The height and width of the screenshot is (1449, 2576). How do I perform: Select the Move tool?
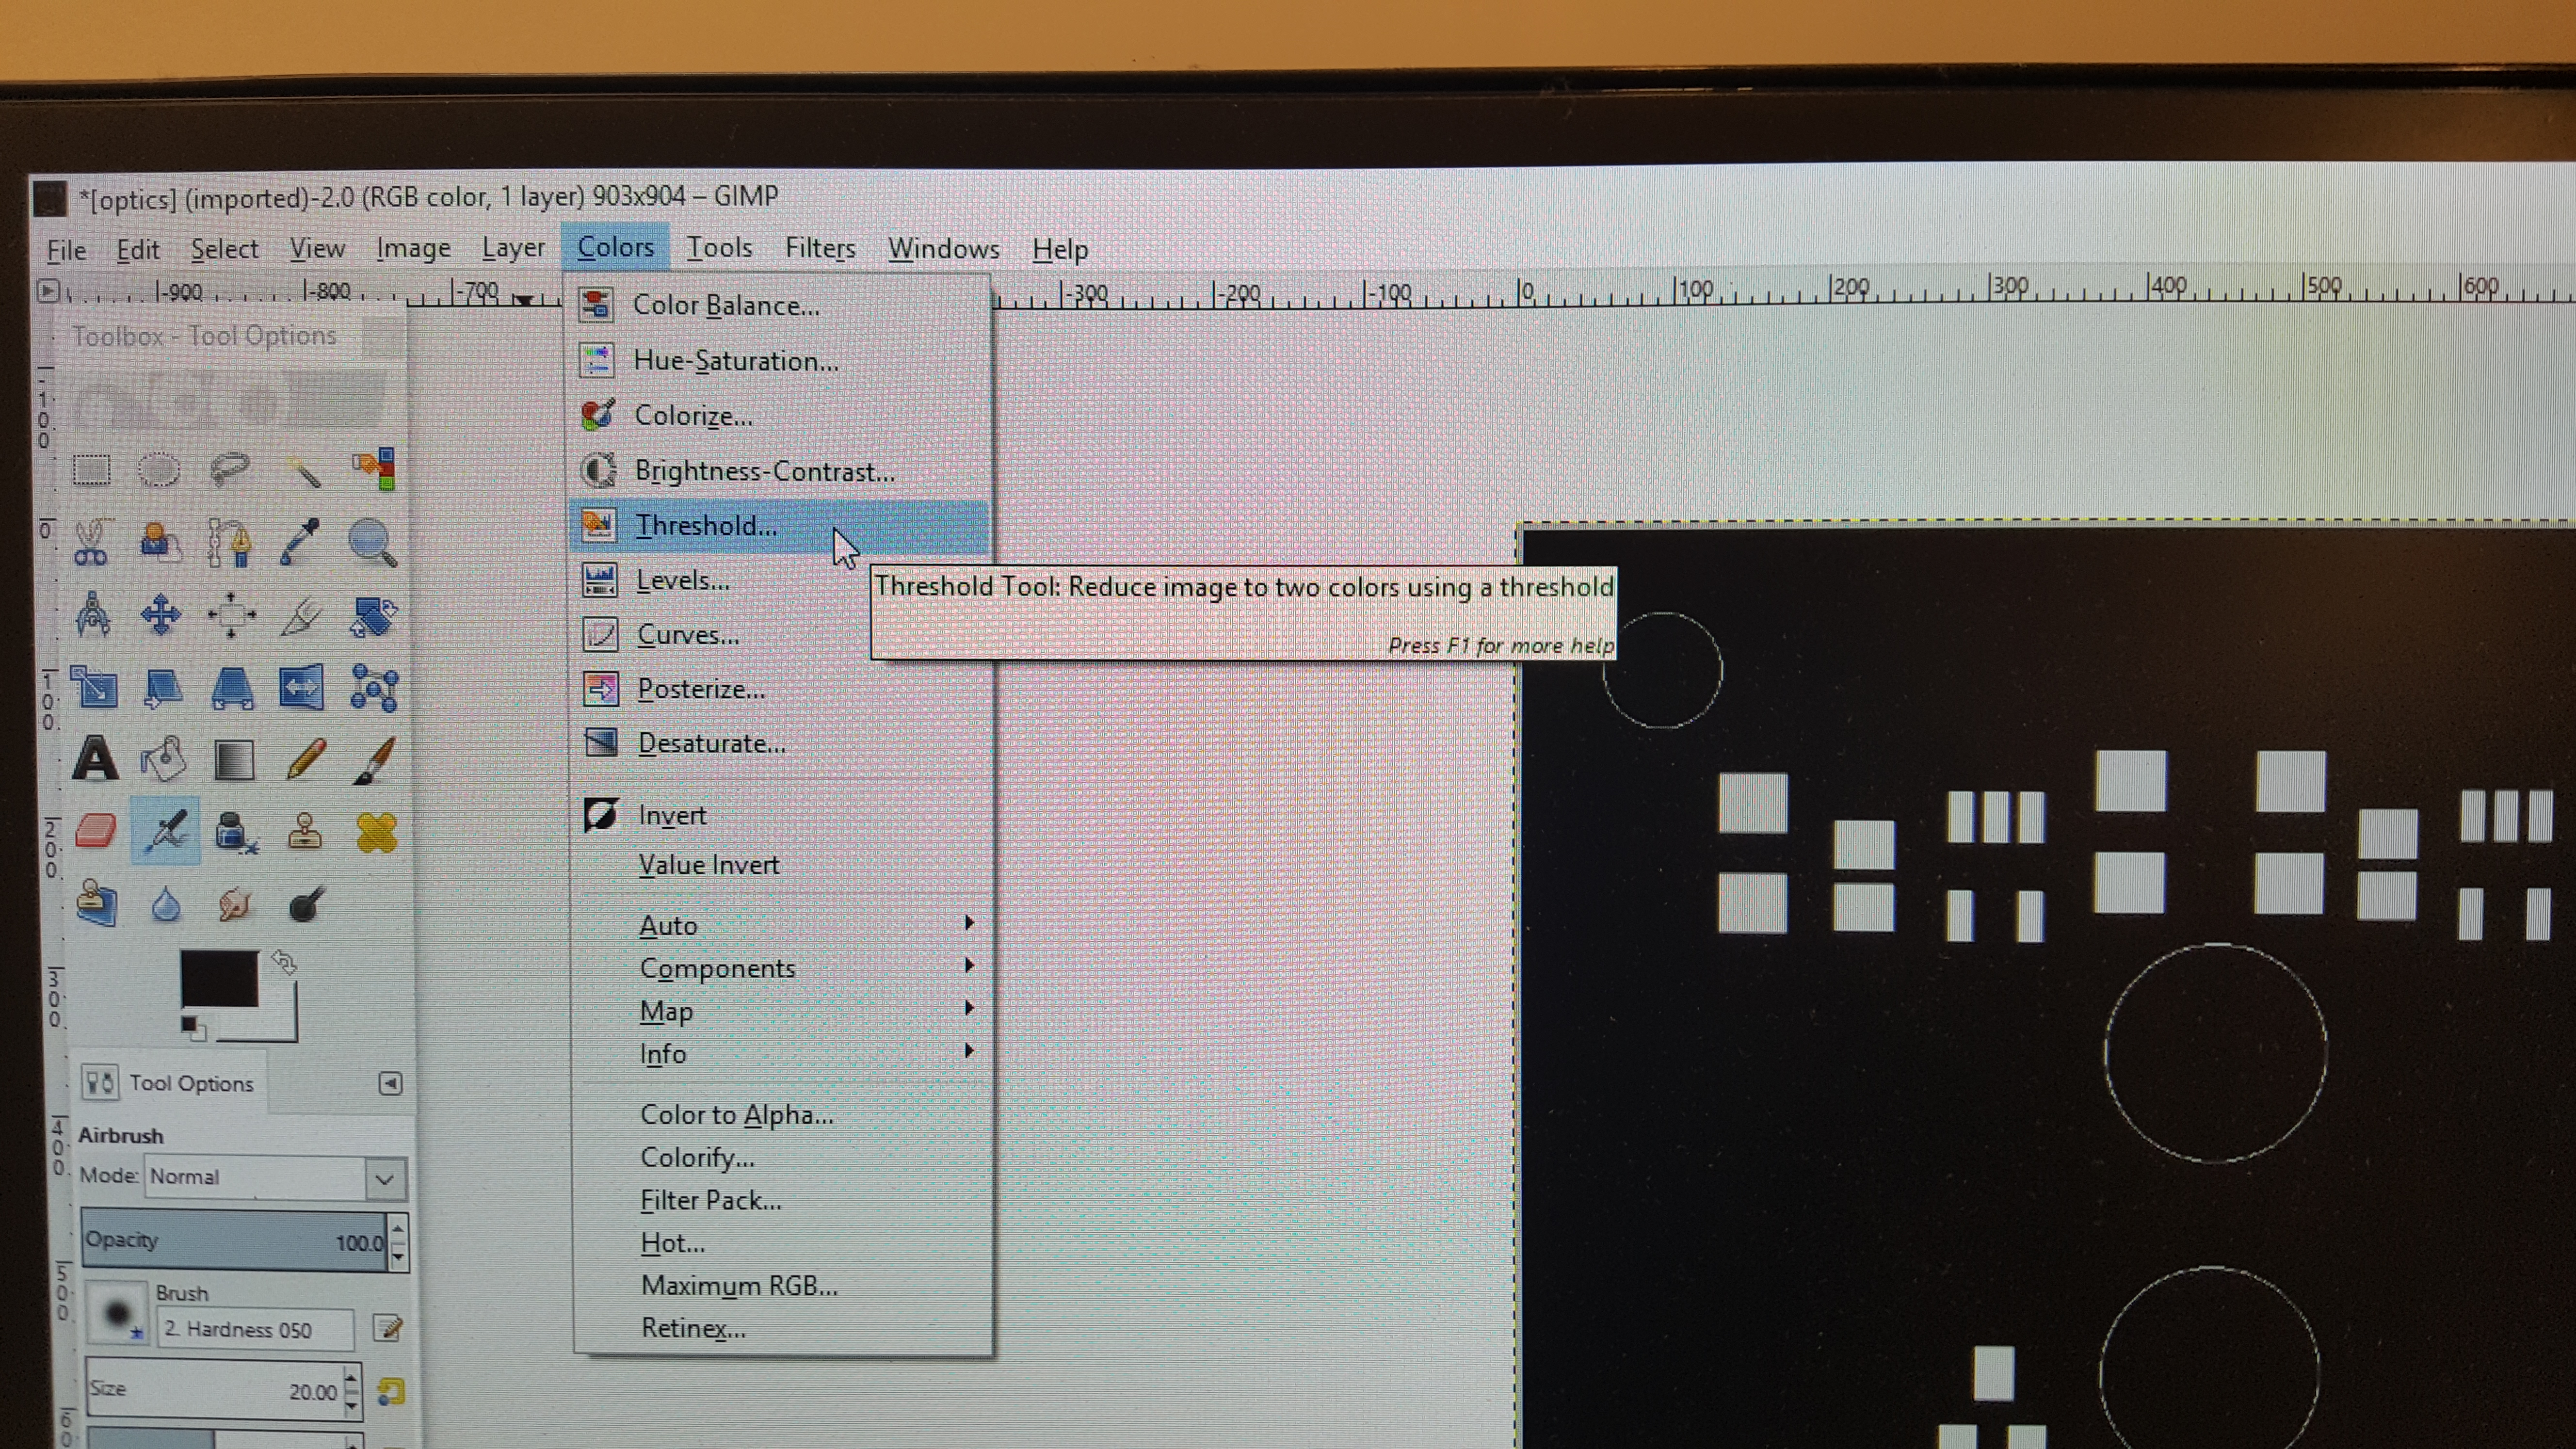click(x=161, y=614)
